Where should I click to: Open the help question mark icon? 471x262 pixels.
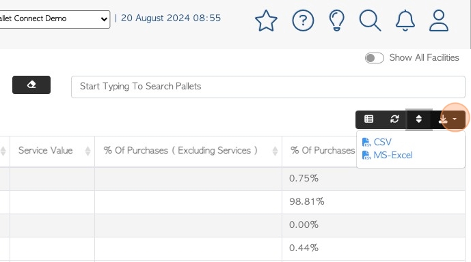click(x=303, y=20)
